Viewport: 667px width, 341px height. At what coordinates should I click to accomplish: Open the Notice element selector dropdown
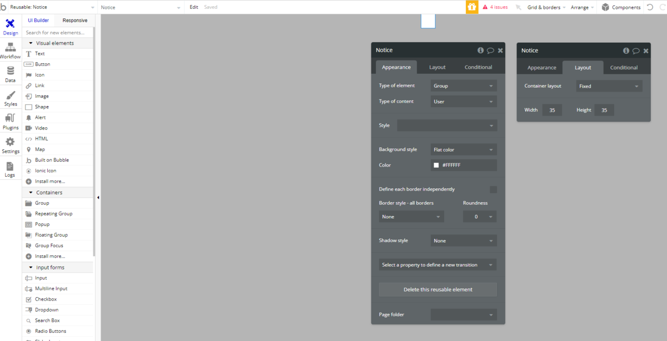[x=141, y=7]
